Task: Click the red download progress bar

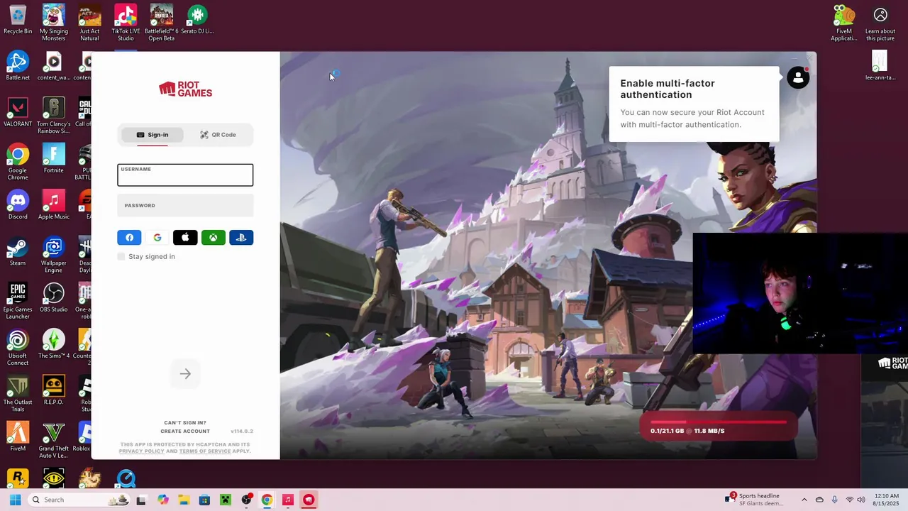Action: pos(717,422)
